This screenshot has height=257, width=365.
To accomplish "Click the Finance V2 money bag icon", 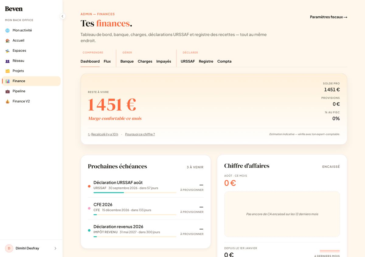I will coord(8,101).
